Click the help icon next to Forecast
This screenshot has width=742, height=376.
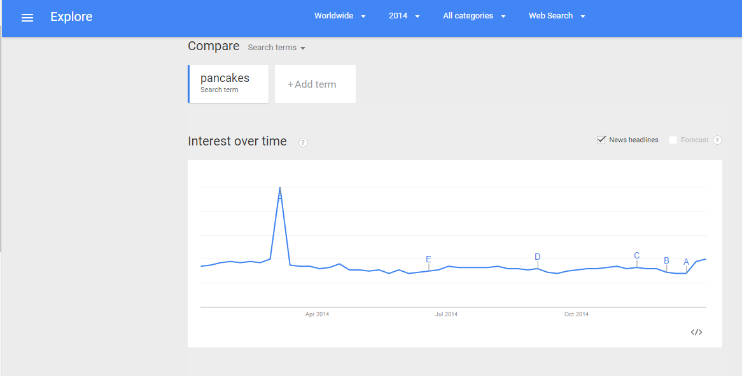click(x=717, y=140)
